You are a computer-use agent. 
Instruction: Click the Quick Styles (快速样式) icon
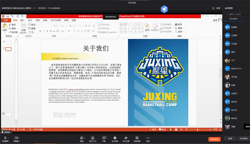pyautogui.click(x=155, y=26)
